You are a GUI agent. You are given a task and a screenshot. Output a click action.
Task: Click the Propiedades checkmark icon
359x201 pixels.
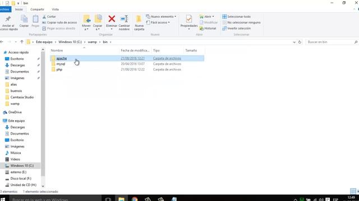pos(189,19)
